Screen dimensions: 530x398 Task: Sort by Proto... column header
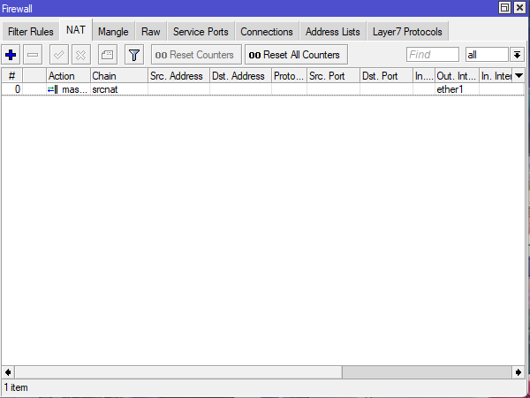pos(290,76)
